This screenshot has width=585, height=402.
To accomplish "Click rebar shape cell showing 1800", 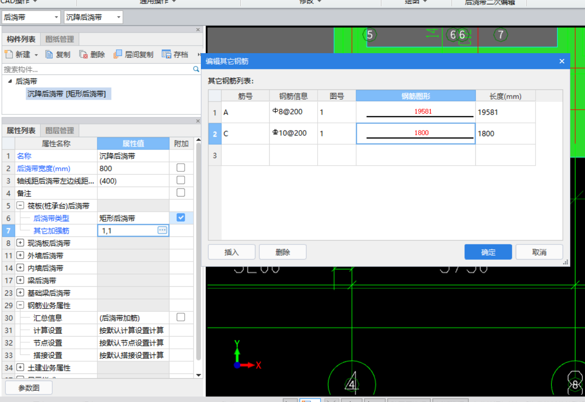I will 415,133.
